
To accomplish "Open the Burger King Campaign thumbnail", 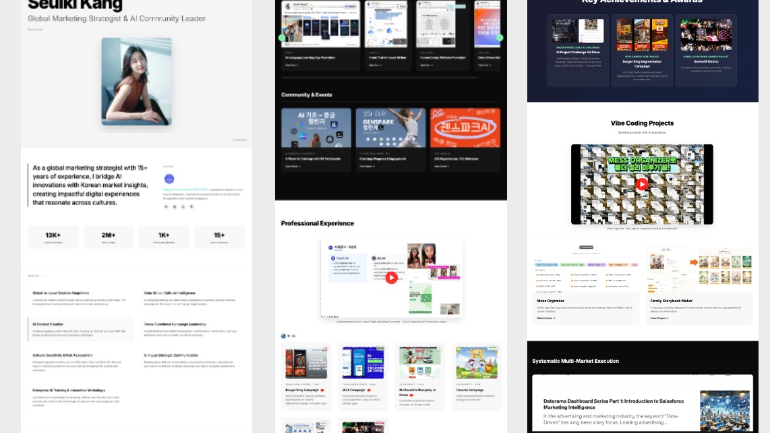I will [x=306, y=363].
